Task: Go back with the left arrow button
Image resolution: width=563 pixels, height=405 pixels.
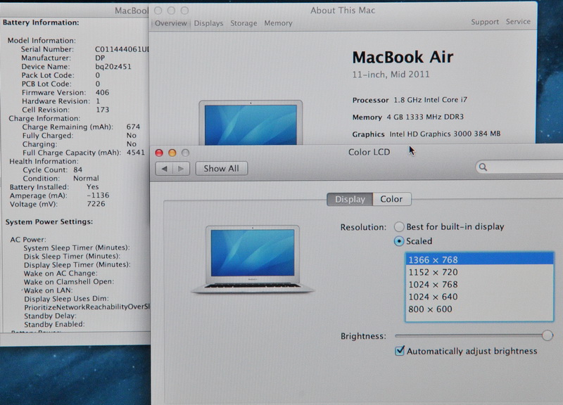Action: point(164,169)
